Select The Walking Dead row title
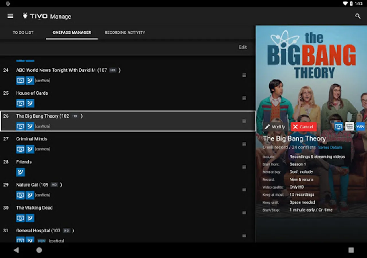367x258 pixels. coord(34,208)
